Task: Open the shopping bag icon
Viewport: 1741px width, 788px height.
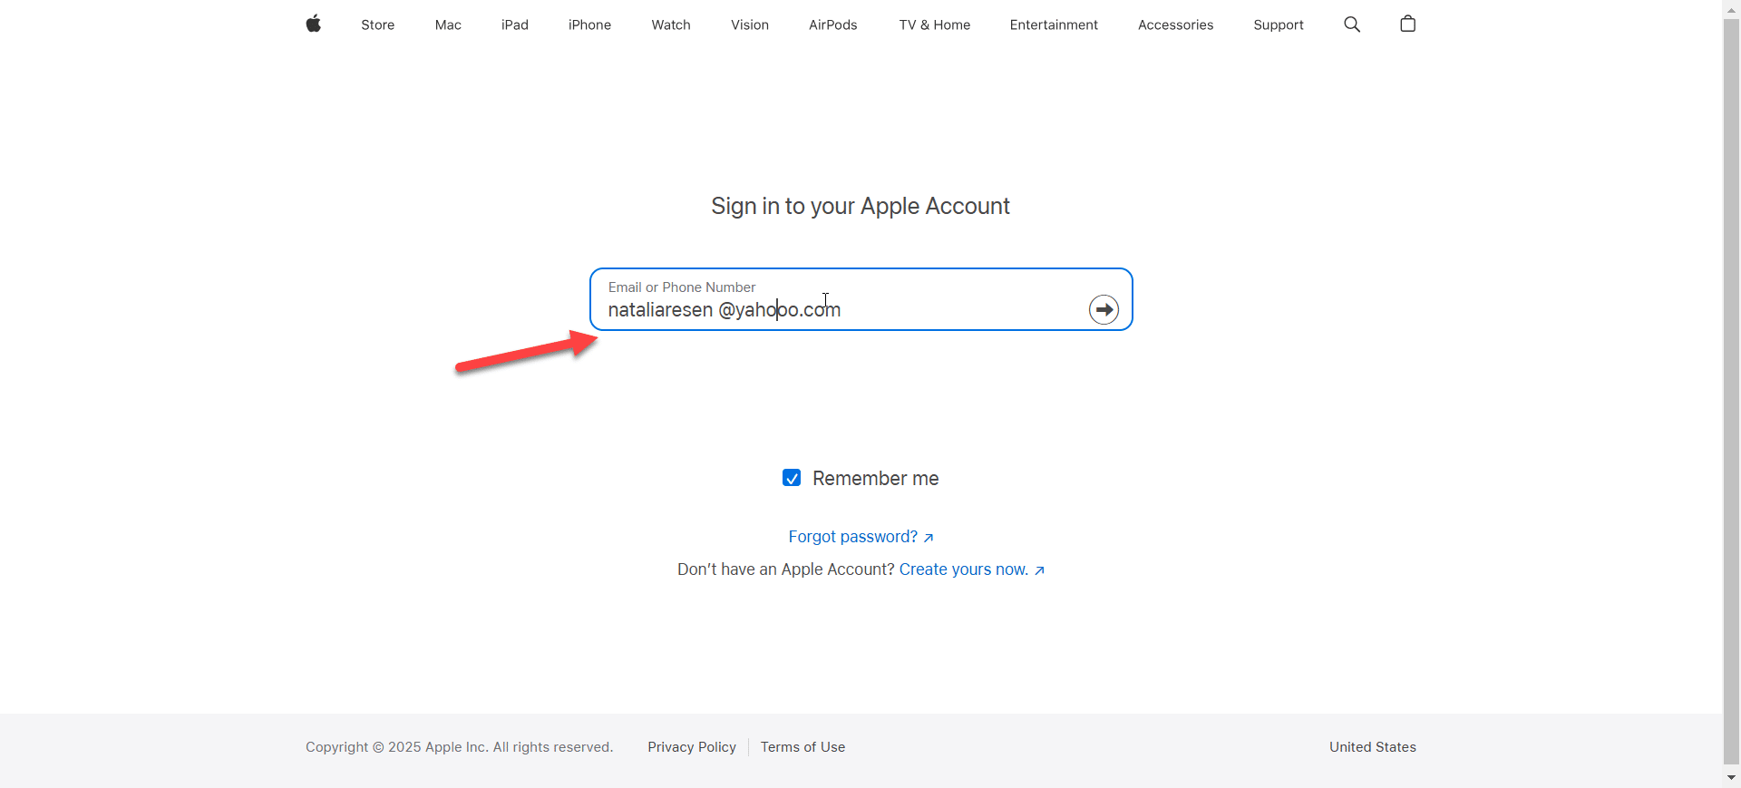Action: click(1407, 24)
